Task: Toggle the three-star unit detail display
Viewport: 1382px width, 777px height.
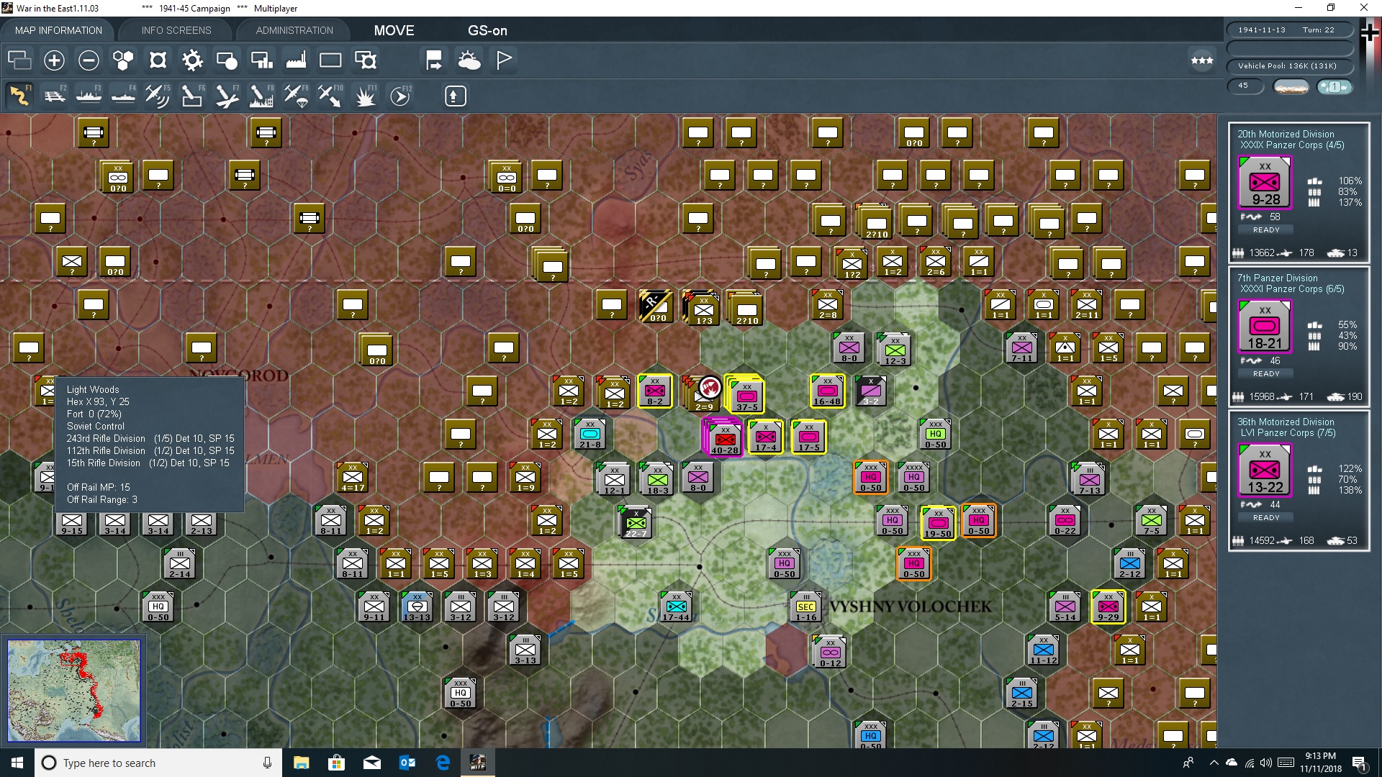Action: pos(1201,60)
